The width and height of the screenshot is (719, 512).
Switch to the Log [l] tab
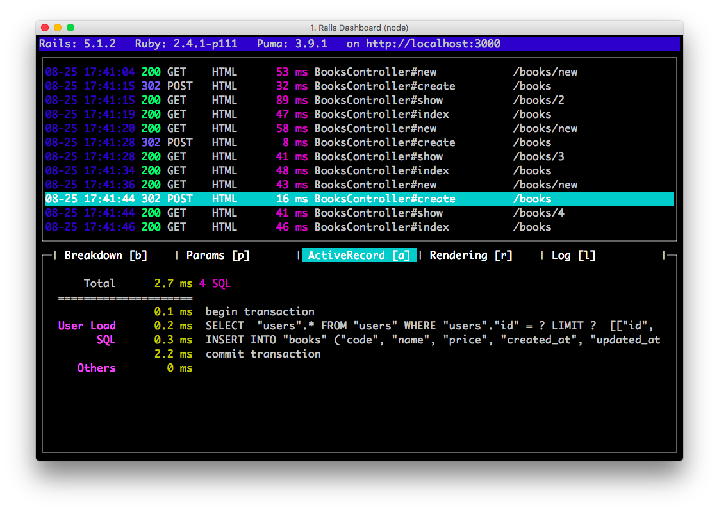click(x=573, y=255)
